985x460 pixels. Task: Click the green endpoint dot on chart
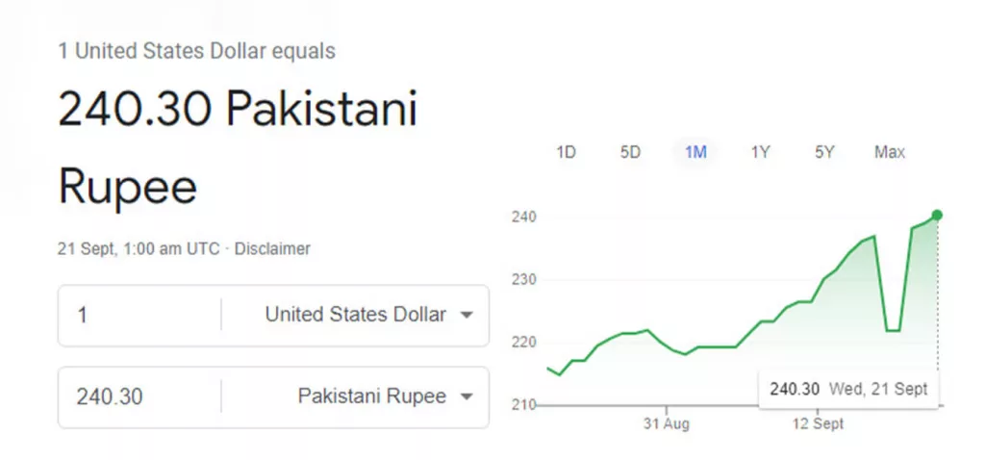(x=937, y=215)
